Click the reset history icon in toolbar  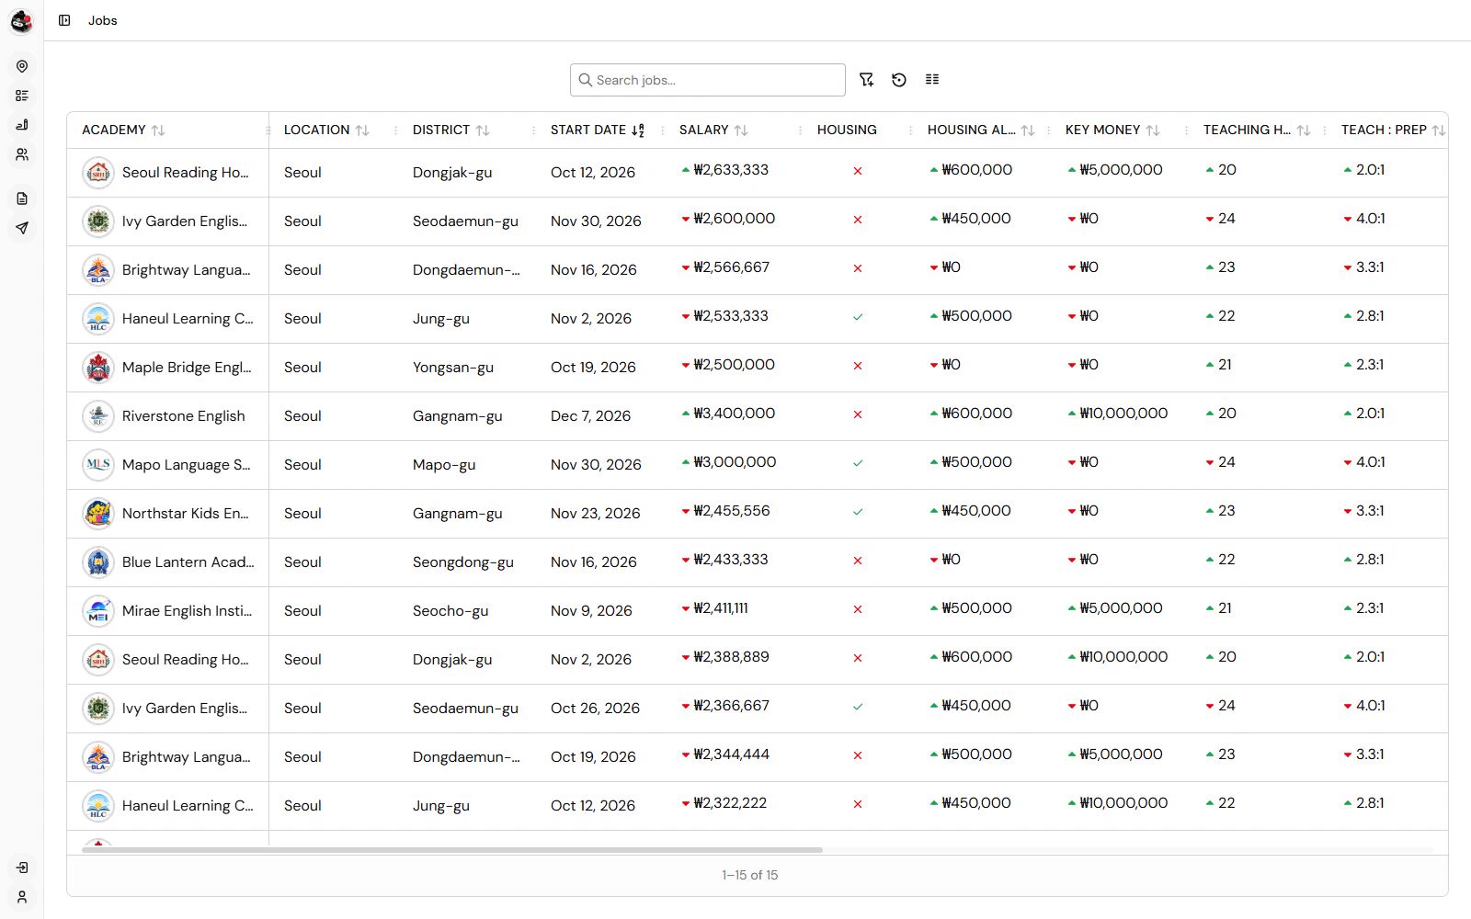(899, 80)
